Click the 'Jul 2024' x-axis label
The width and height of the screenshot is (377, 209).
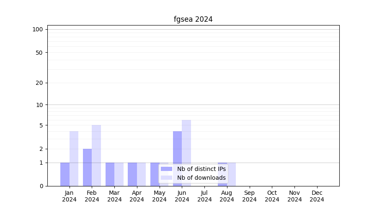[x=204, y=196]
